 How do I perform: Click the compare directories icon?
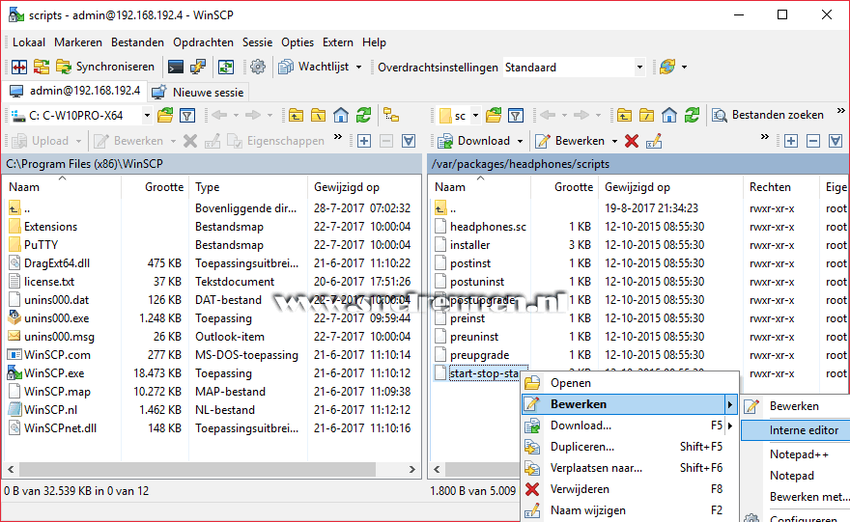coord(19,67)
